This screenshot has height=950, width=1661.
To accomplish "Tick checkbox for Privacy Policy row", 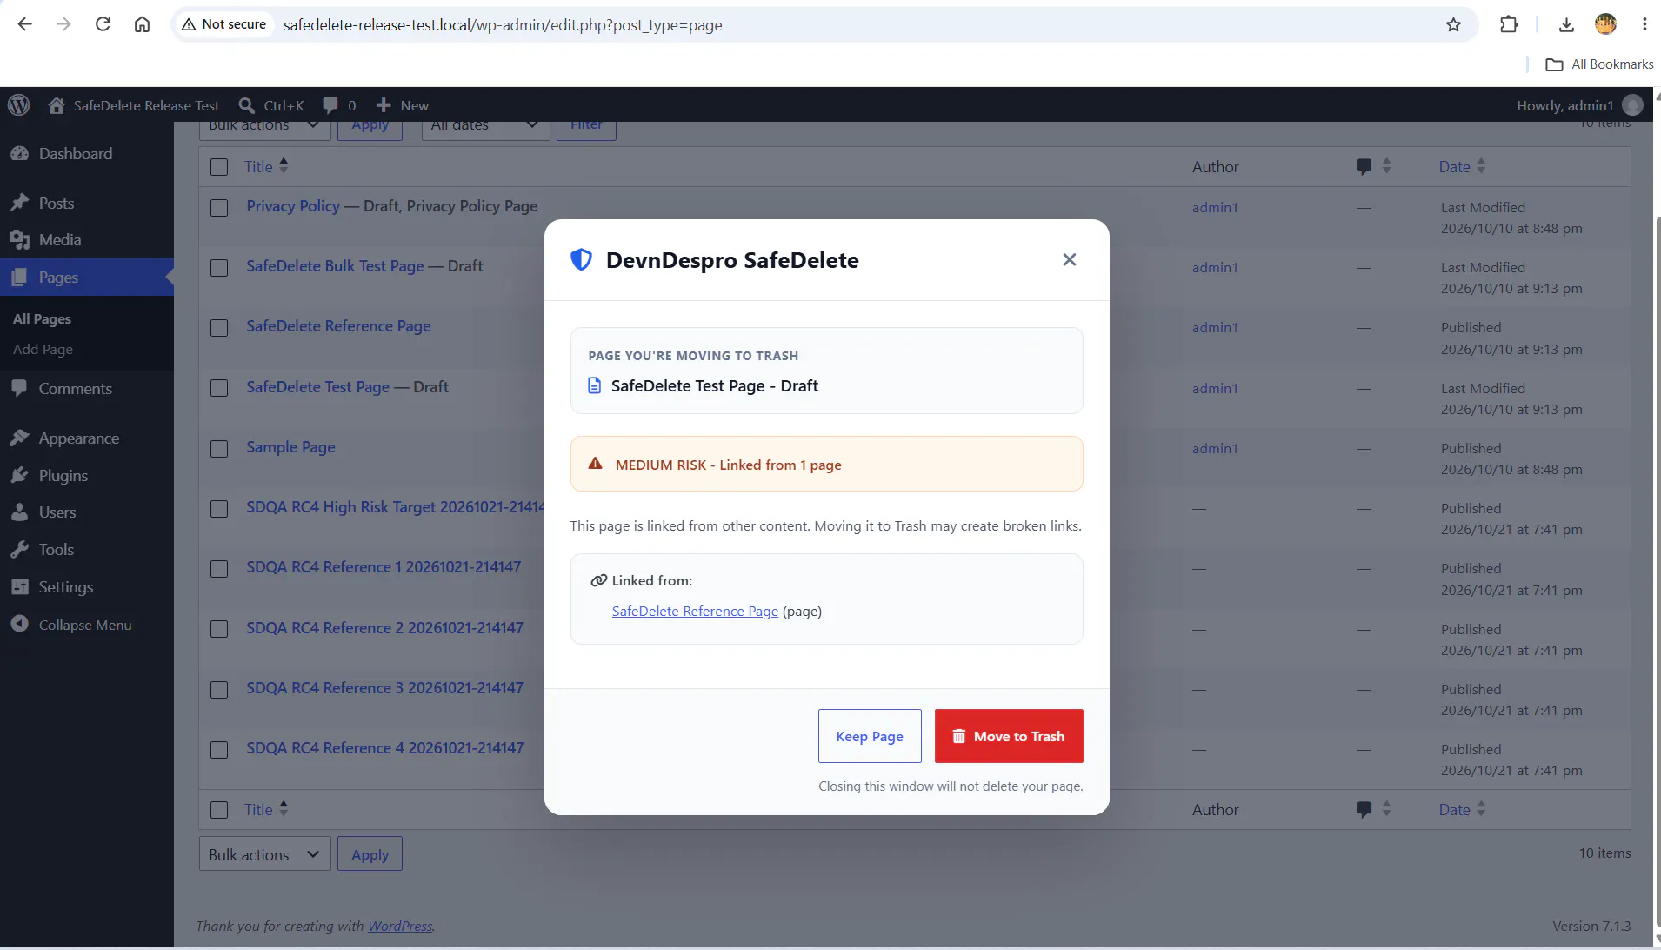I will point(219,208).
